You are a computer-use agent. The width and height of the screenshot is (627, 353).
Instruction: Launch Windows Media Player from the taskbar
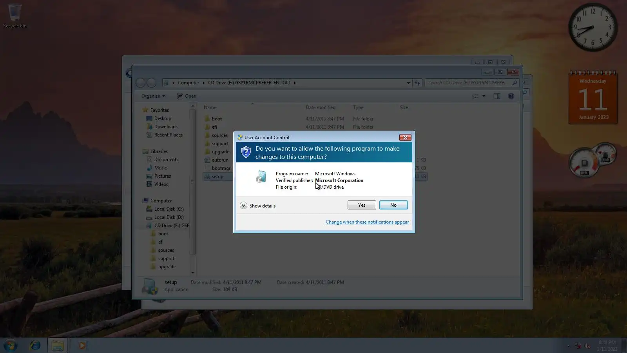click(x=82, y=345)
